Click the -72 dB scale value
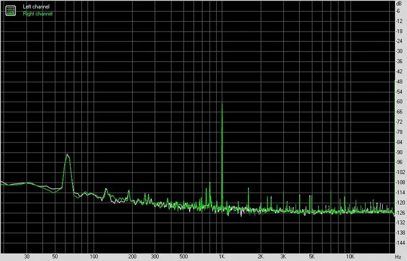This screenshot has width=407, height=261. coord(399,122)
